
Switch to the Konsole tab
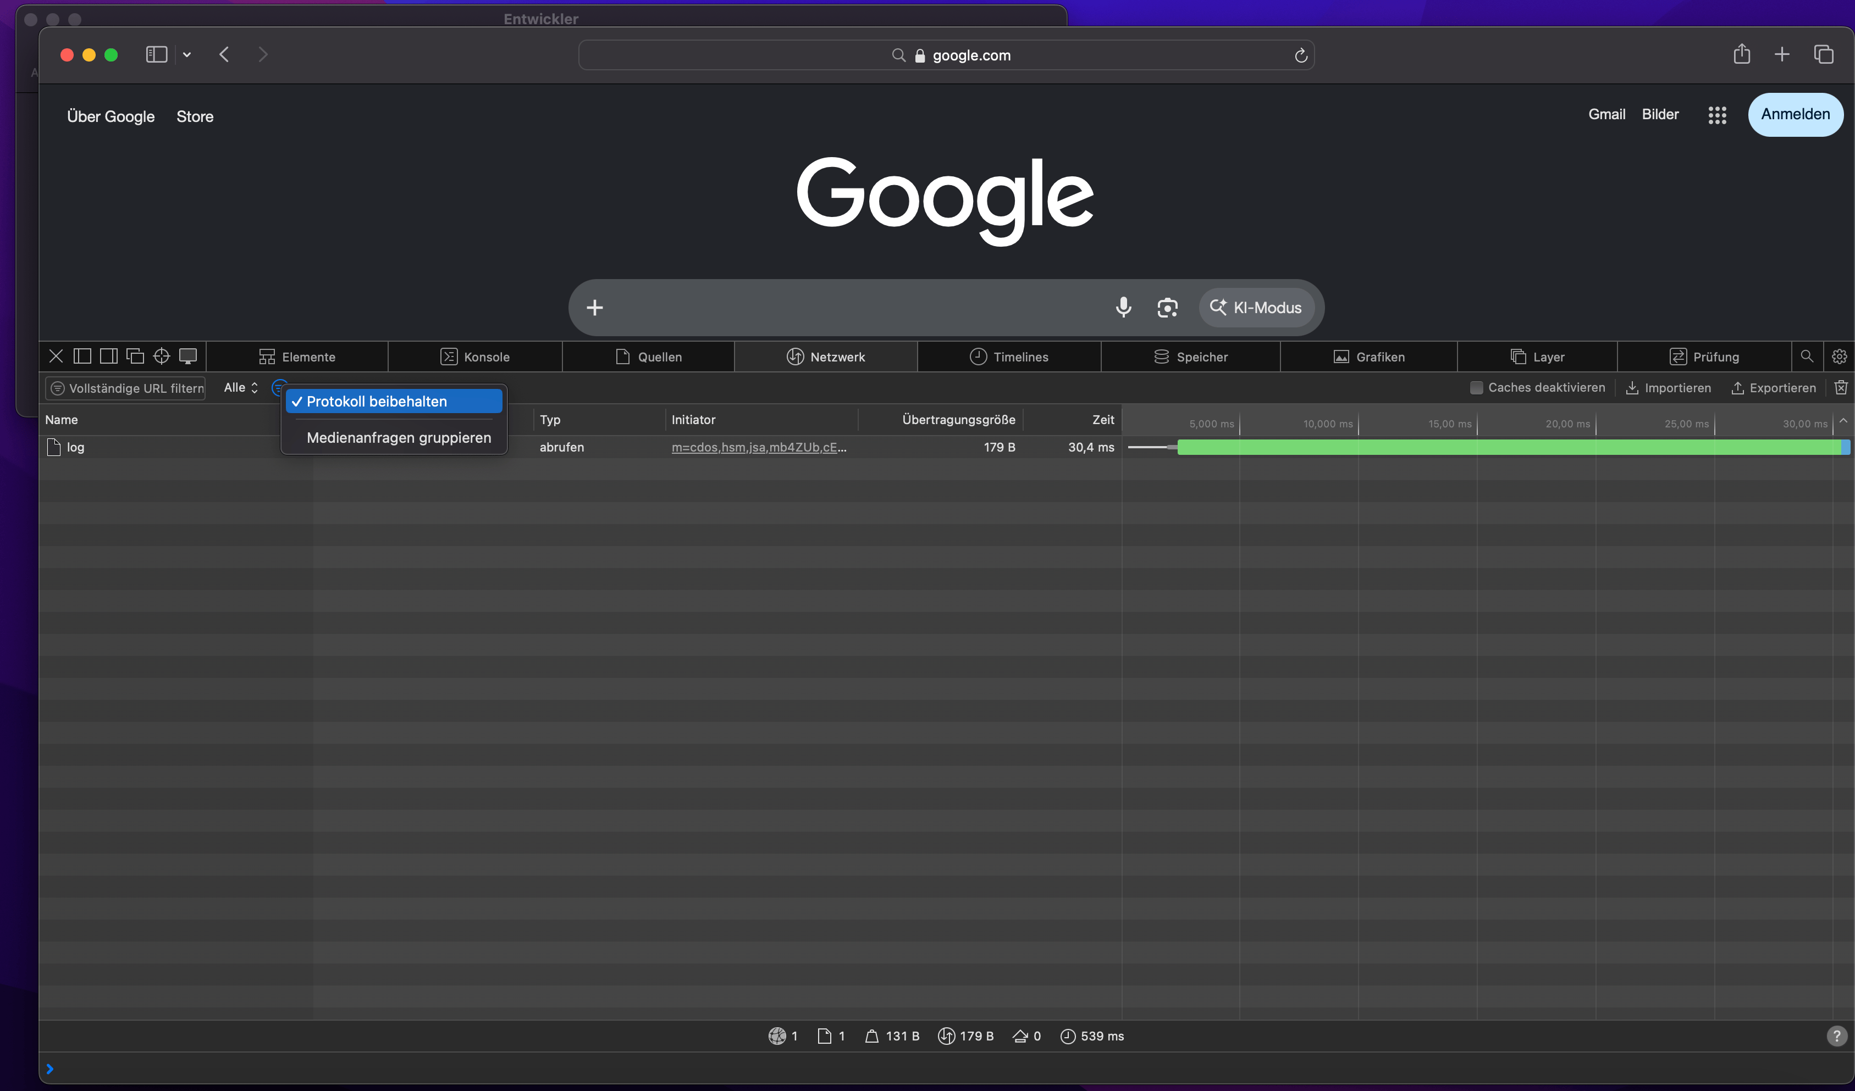coord(476,357)
